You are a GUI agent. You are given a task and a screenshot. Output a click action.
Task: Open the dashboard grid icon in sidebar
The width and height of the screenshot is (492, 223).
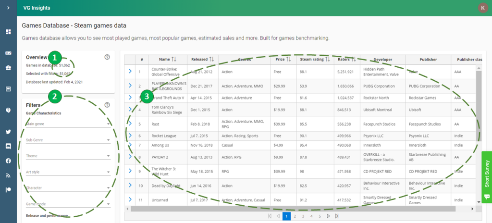click(x=8, y=31)
